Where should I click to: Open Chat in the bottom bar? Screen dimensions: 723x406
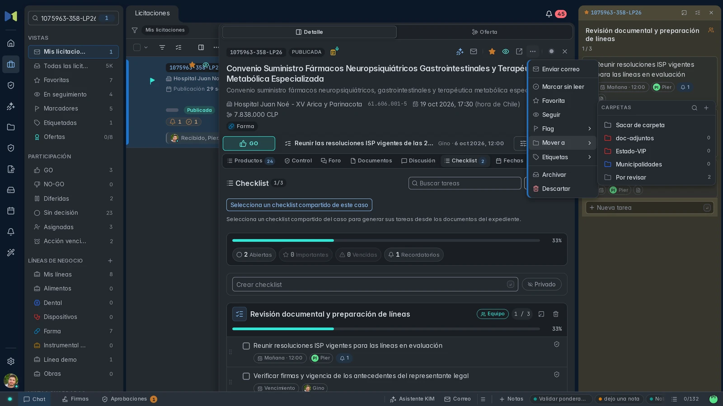point(34,399)
